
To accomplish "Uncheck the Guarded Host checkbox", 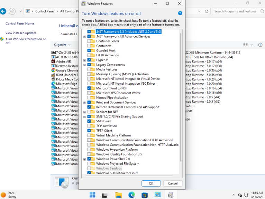I will (89, 50).
